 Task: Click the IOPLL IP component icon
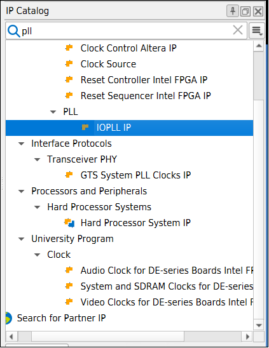click(x=85, y=127)
